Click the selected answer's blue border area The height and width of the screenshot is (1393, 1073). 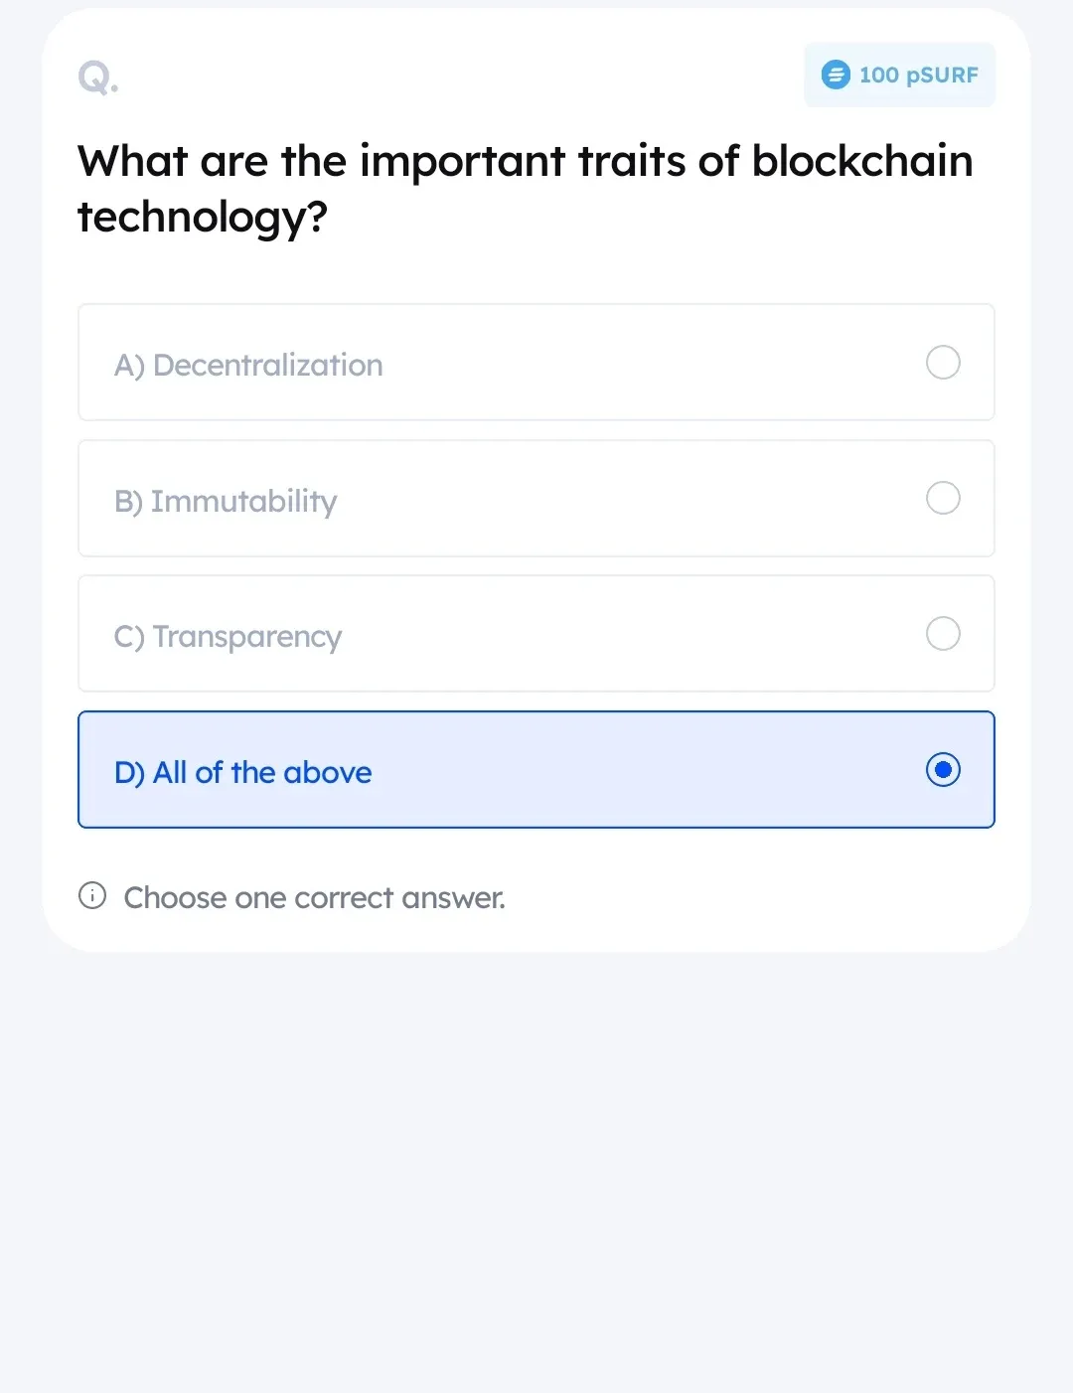pyautogui.click(x=536, y=712)
